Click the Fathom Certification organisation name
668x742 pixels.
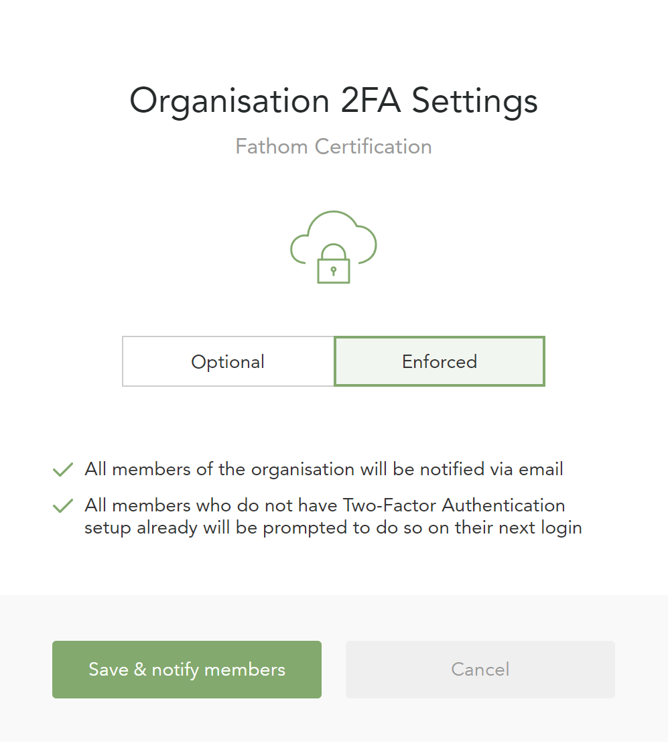pyautogui.click(x=334, y=147)
